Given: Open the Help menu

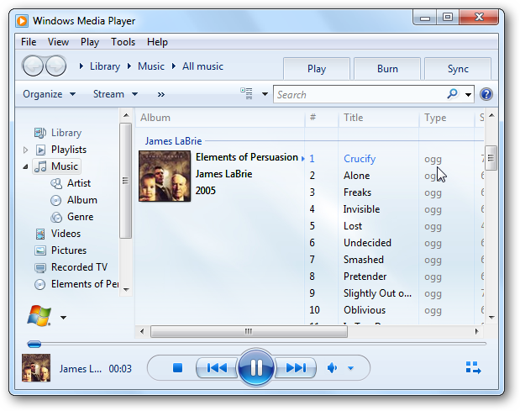Looking at the screenshot, I should pos(157,42).
